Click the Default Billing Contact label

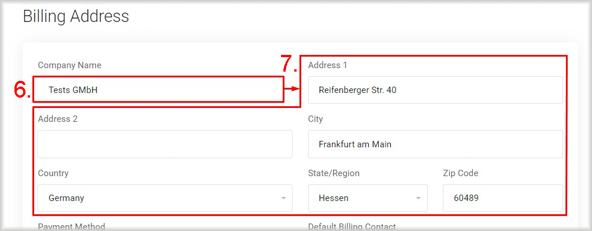coord(352,227)
